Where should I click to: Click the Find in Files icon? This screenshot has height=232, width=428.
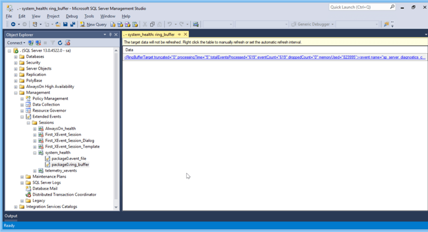click(x=386, y=24)
